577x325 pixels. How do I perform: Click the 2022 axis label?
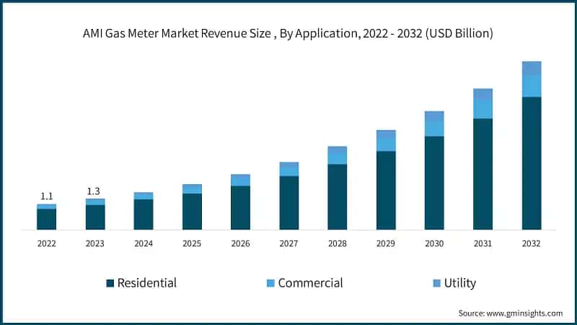pos(46,243)
